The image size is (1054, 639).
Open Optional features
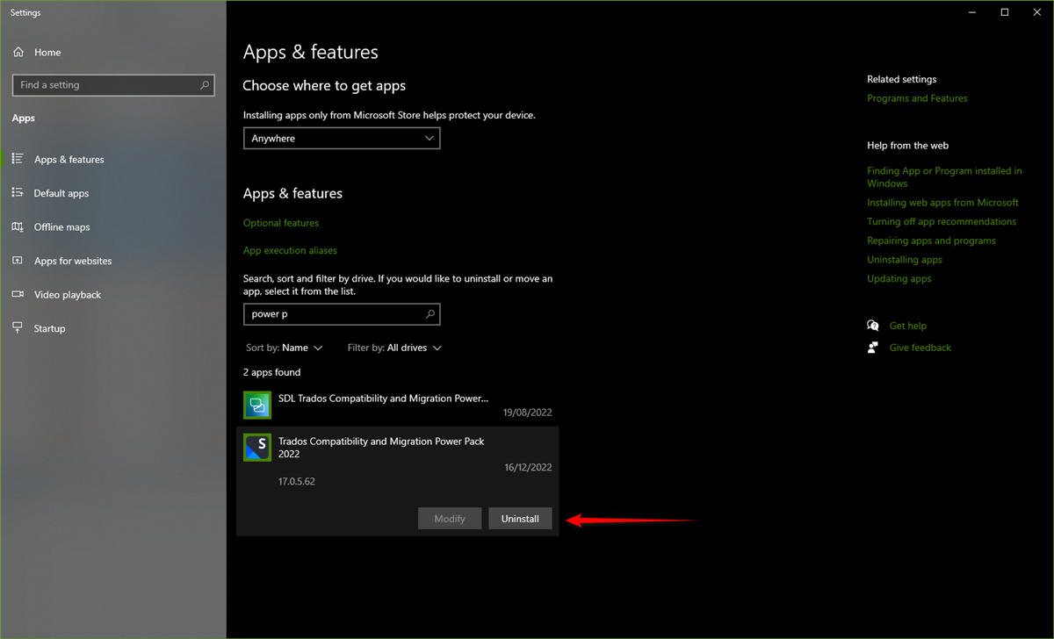(x=280, y=222)
